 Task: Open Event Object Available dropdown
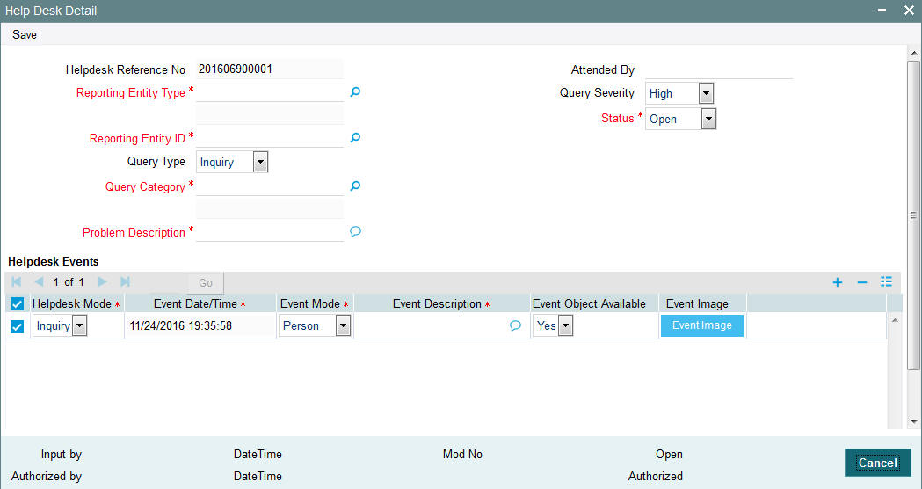[x=566, y=325]
